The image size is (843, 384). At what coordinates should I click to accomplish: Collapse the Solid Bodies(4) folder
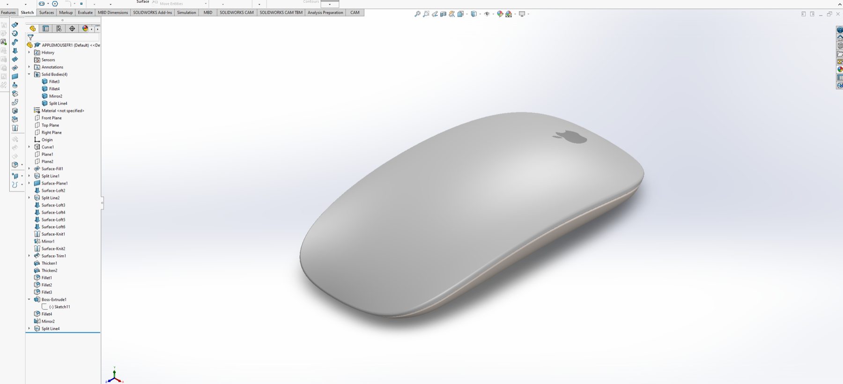pyautogui.click(x=29, y=74)
